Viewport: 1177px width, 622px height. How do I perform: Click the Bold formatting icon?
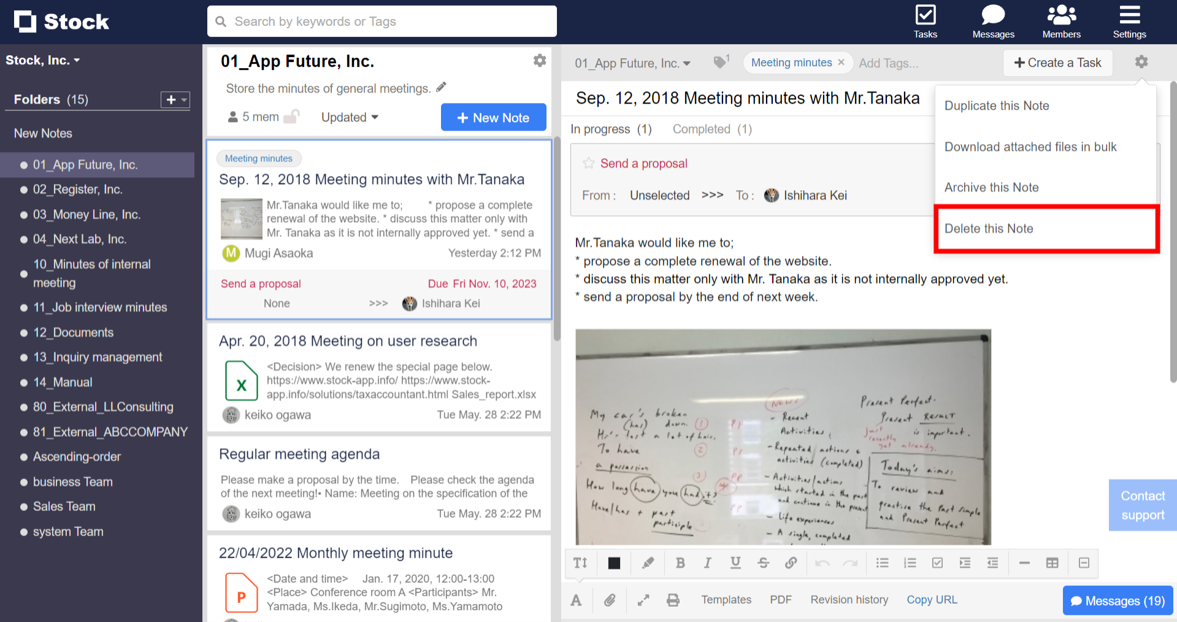coord(680,563)
